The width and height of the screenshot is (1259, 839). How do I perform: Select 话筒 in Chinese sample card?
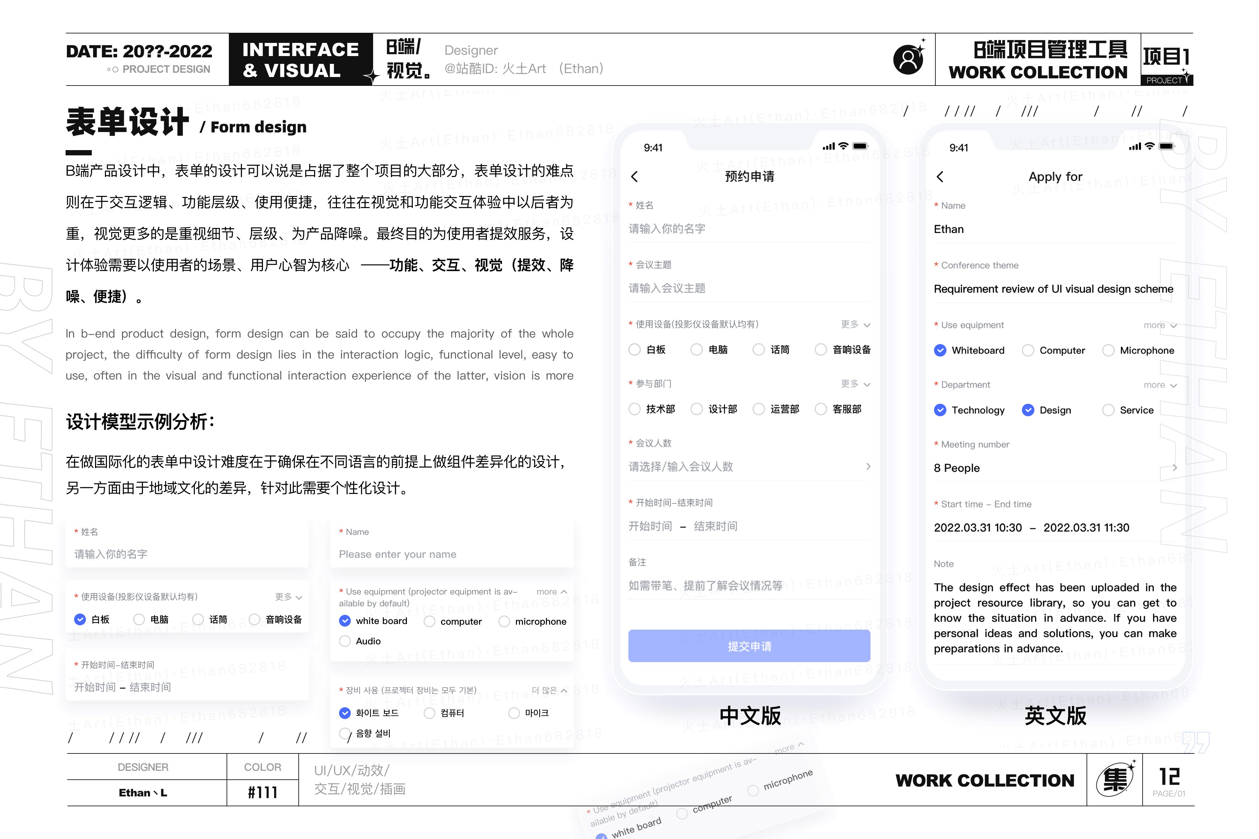pos(198,619)
